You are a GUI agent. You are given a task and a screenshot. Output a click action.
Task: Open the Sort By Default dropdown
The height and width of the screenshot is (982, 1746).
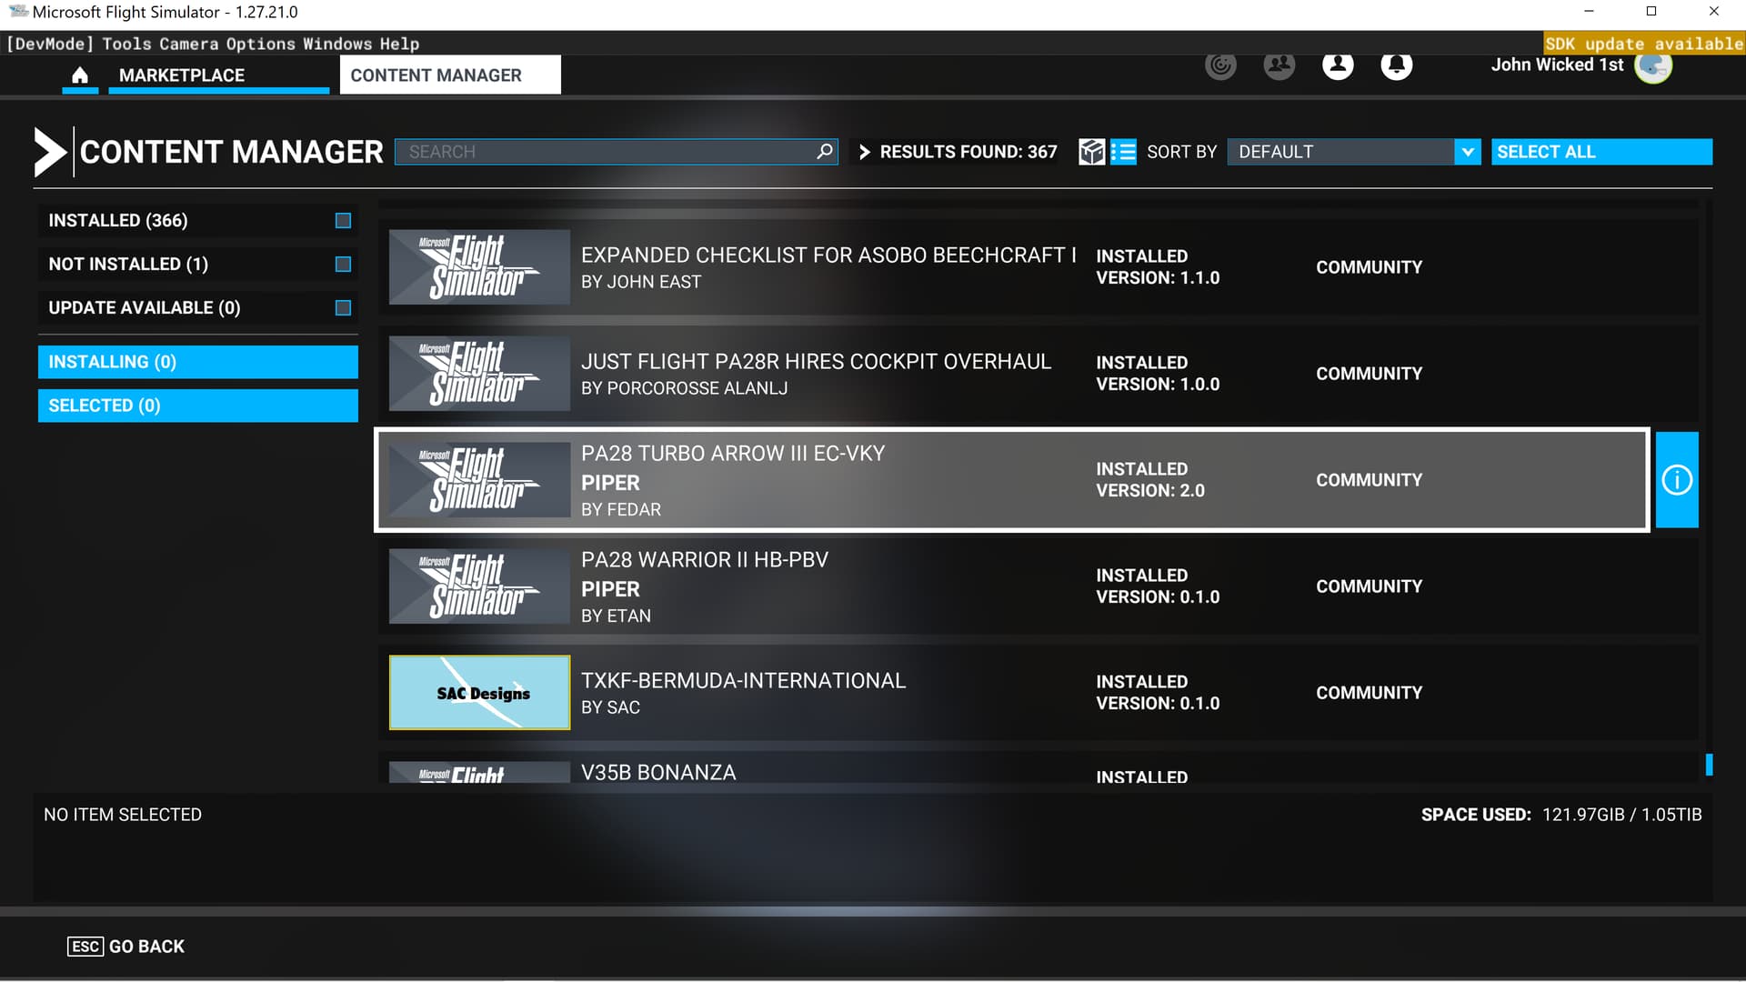[x=1340, y=152]
